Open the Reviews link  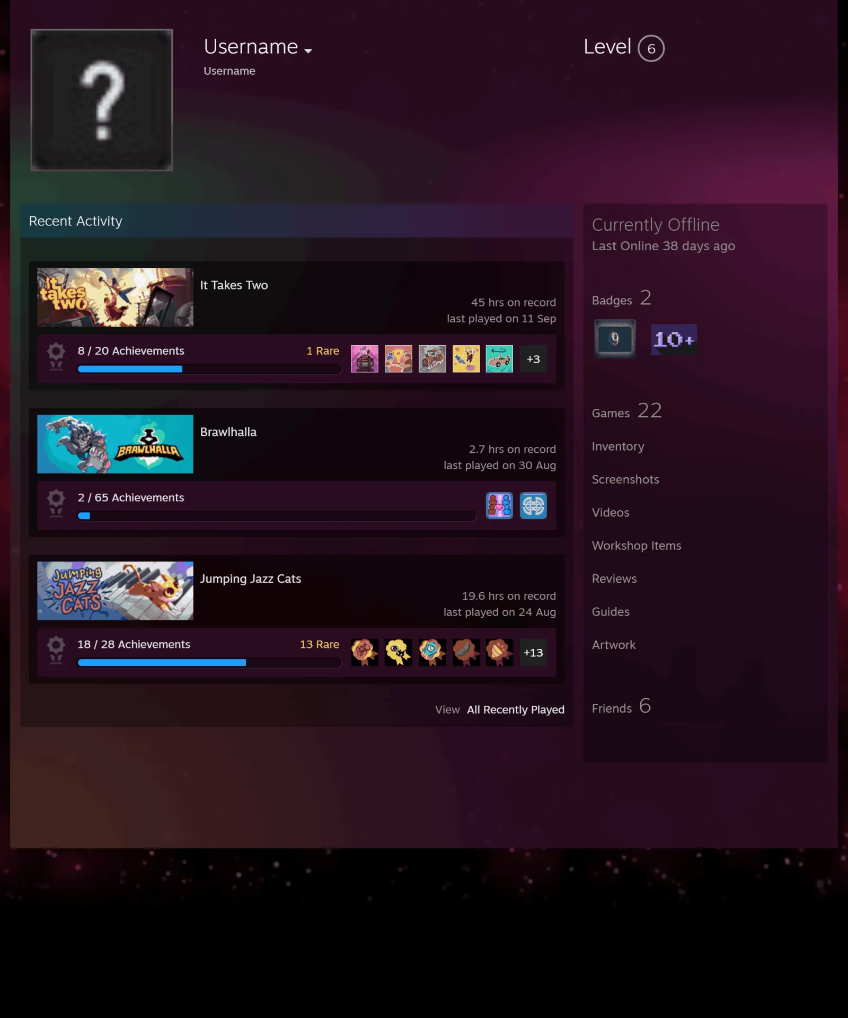614,579
